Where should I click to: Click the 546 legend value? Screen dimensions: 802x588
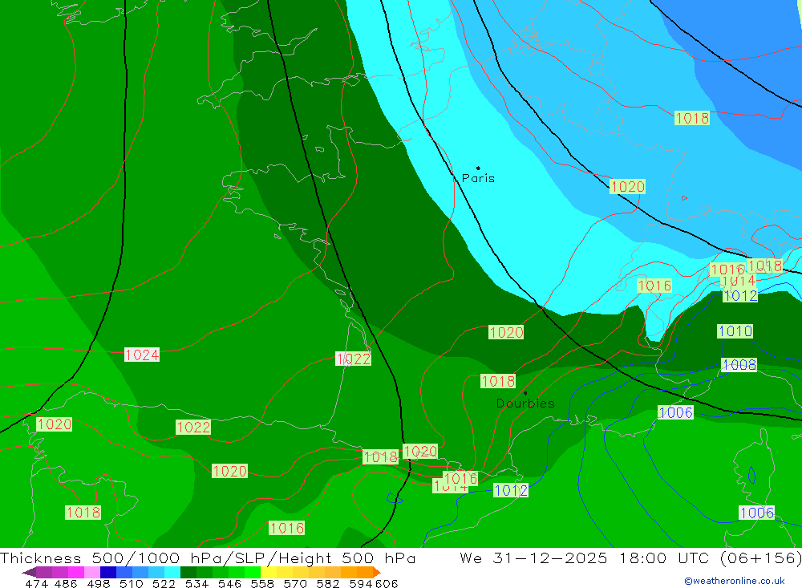click(x=229, y=583)
